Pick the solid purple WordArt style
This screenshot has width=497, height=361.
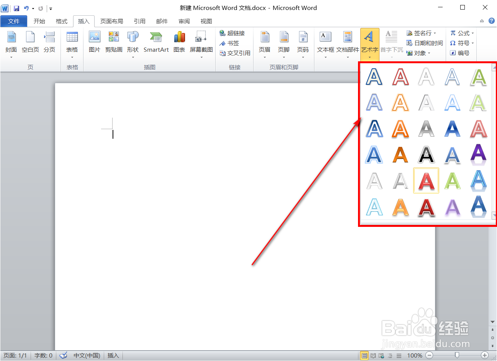[x=478, y=154]
